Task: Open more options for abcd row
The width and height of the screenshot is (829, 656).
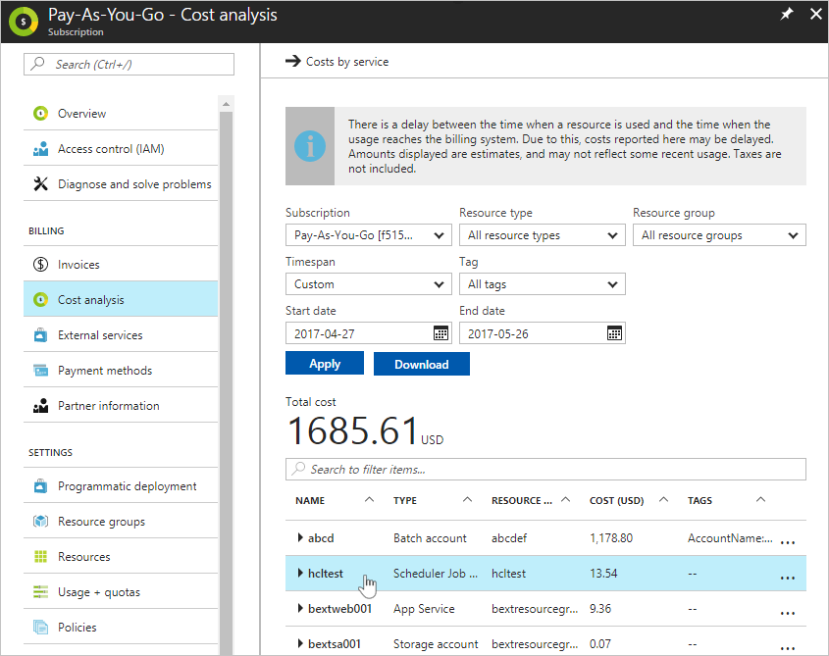Action: click(788, 542)
